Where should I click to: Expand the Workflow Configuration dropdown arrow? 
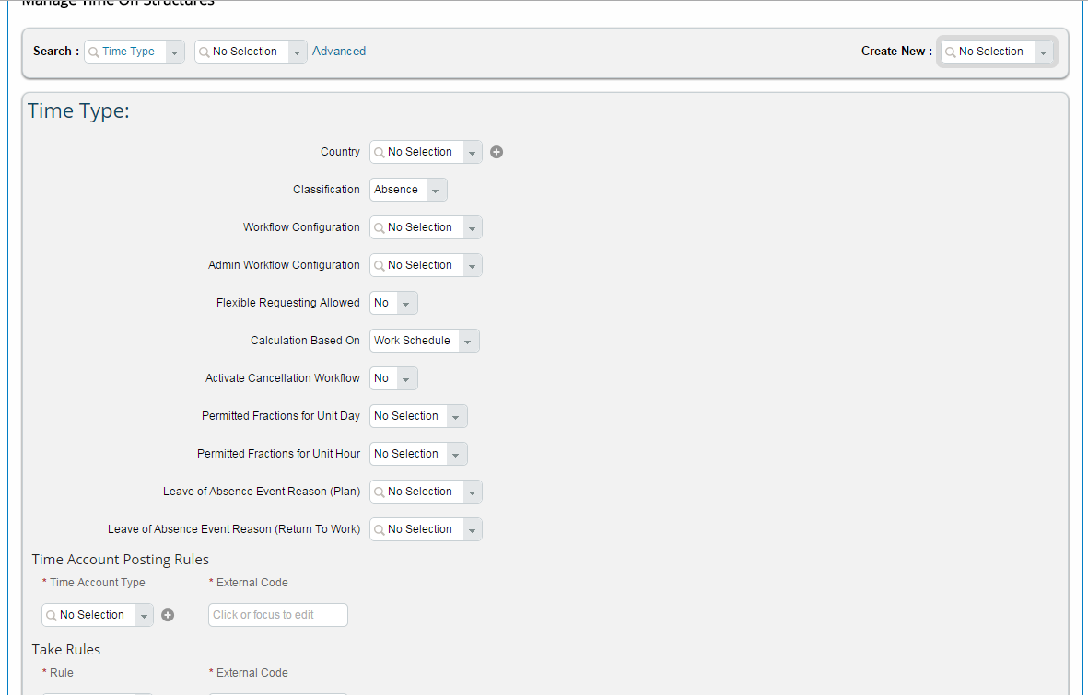pos(473,228)
